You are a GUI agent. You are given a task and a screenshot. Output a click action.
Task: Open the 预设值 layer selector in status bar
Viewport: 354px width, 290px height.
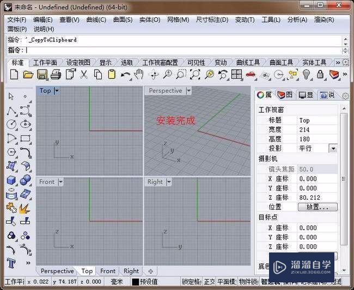(149, 282)
